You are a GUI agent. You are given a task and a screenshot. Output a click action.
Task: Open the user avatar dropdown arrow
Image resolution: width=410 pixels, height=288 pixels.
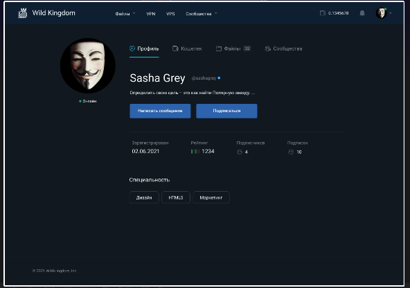(391, 13)
